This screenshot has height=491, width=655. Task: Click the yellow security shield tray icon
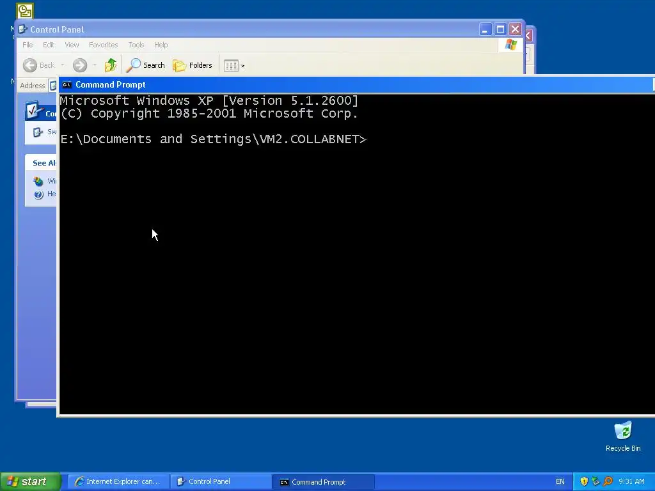[x=584, y=482]
